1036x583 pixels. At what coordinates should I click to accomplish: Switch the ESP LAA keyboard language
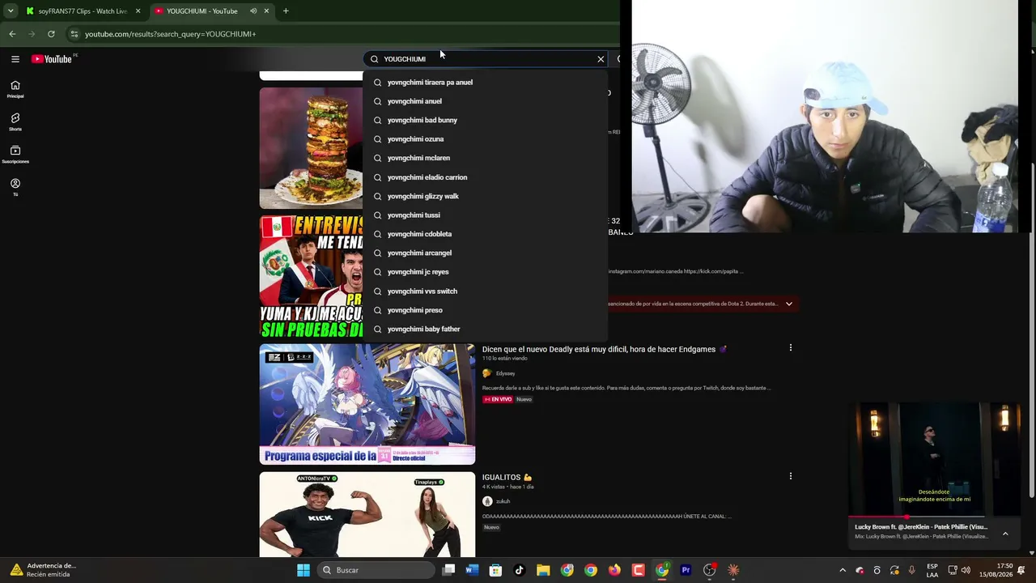pyautogui.click(x=932, y=570)
